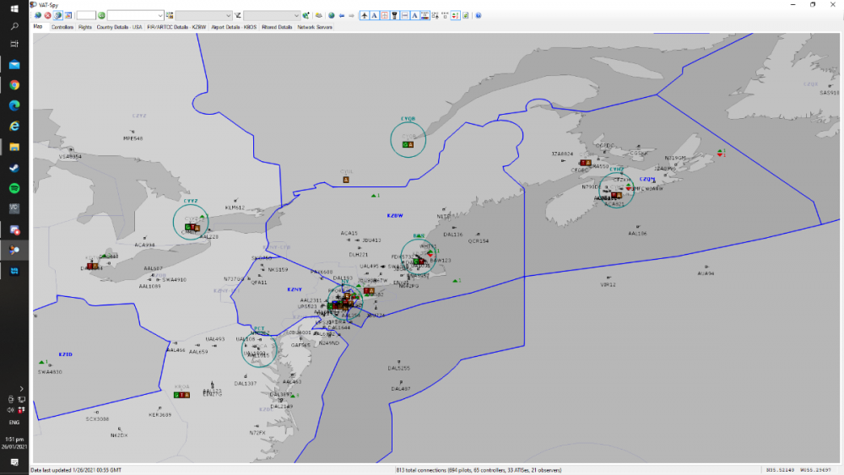Click the globe with plus sign icon
This screenshot has height=475, width=844.
(306, 15)
